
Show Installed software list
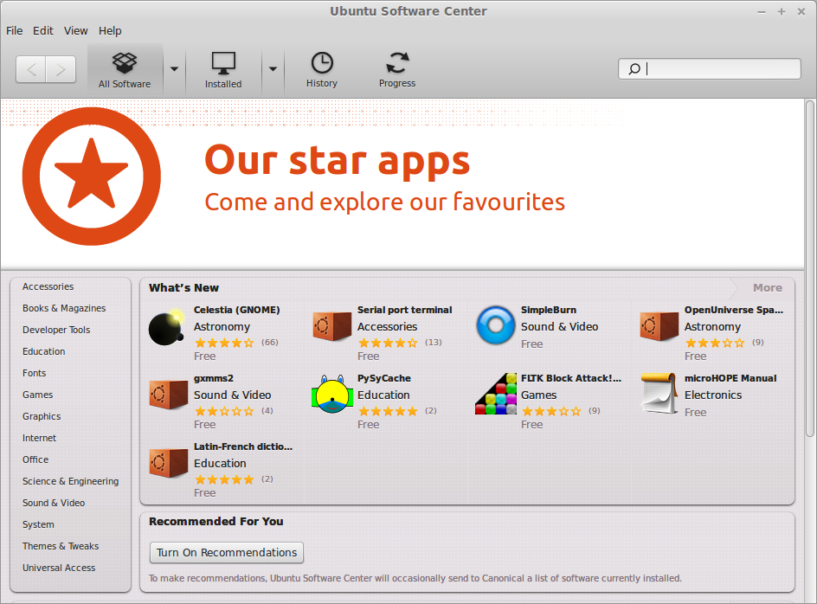pos(223,69)
